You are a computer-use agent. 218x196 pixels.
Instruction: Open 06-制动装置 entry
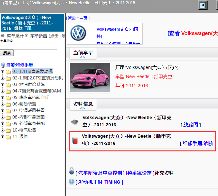[x=24, y=104]
